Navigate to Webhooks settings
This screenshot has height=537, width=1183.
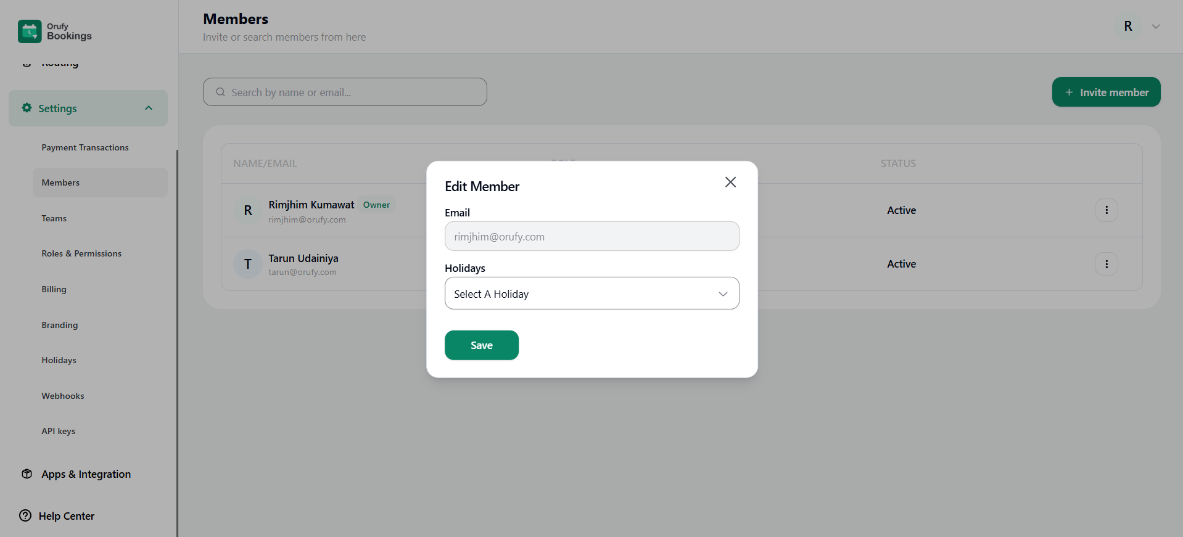tap(63, 396)
